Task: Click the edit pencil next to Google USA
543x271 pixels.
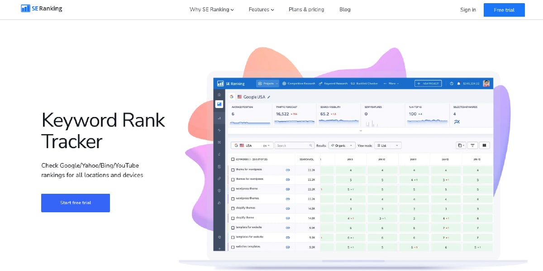Action: point(269,97)
